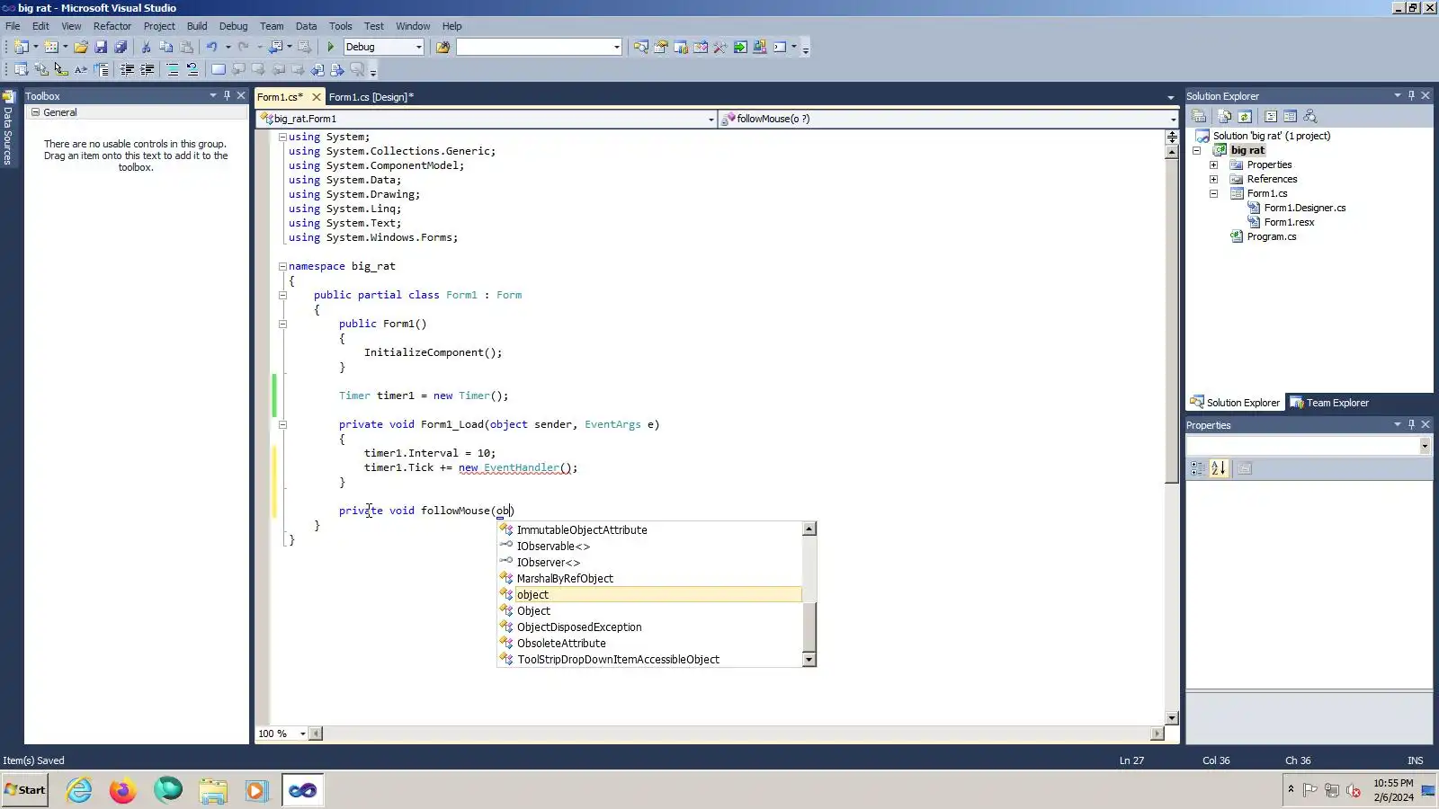Collapse the namespace big_rat code region
This screenshot has height=809, width=1439.
point(282,266)
